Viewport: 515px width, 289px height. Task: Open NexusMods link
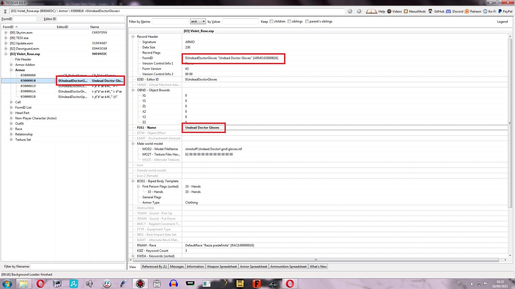coord(415,11)
